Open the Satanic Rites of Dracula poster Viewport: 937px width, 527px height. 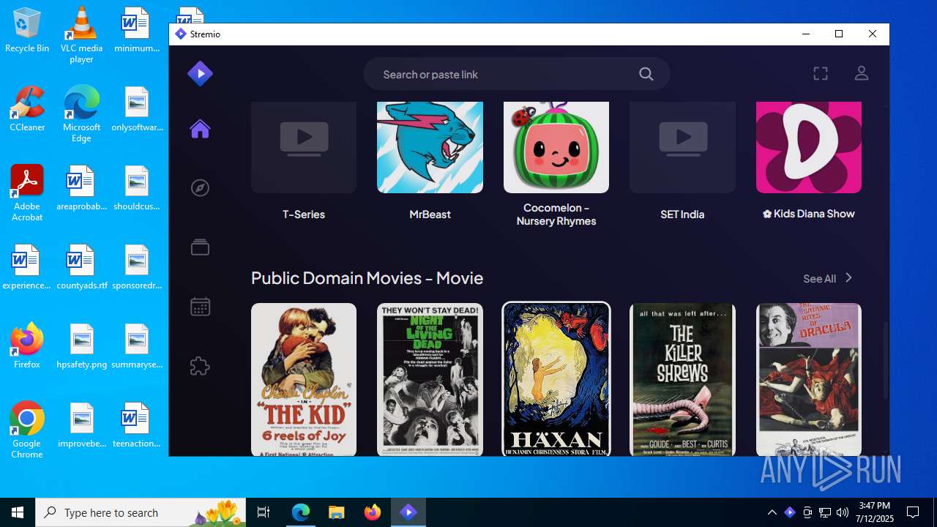pos(809,379)
